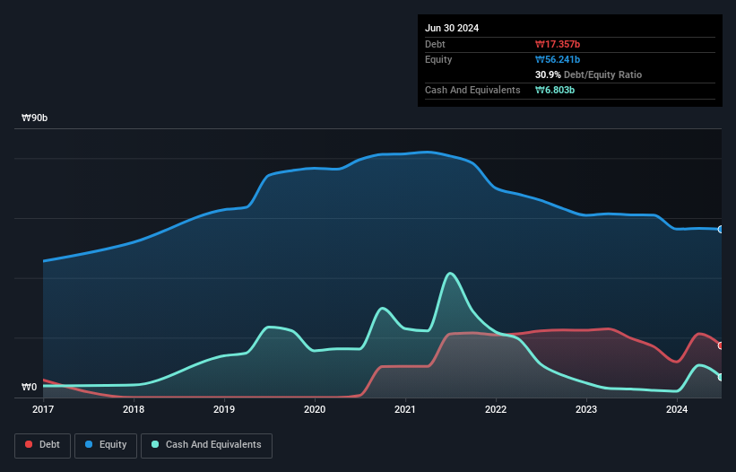The height and width of the screenshot is (472, 736).
Task: Click the ₩17.357b debt value
Action: coord(558,44)
